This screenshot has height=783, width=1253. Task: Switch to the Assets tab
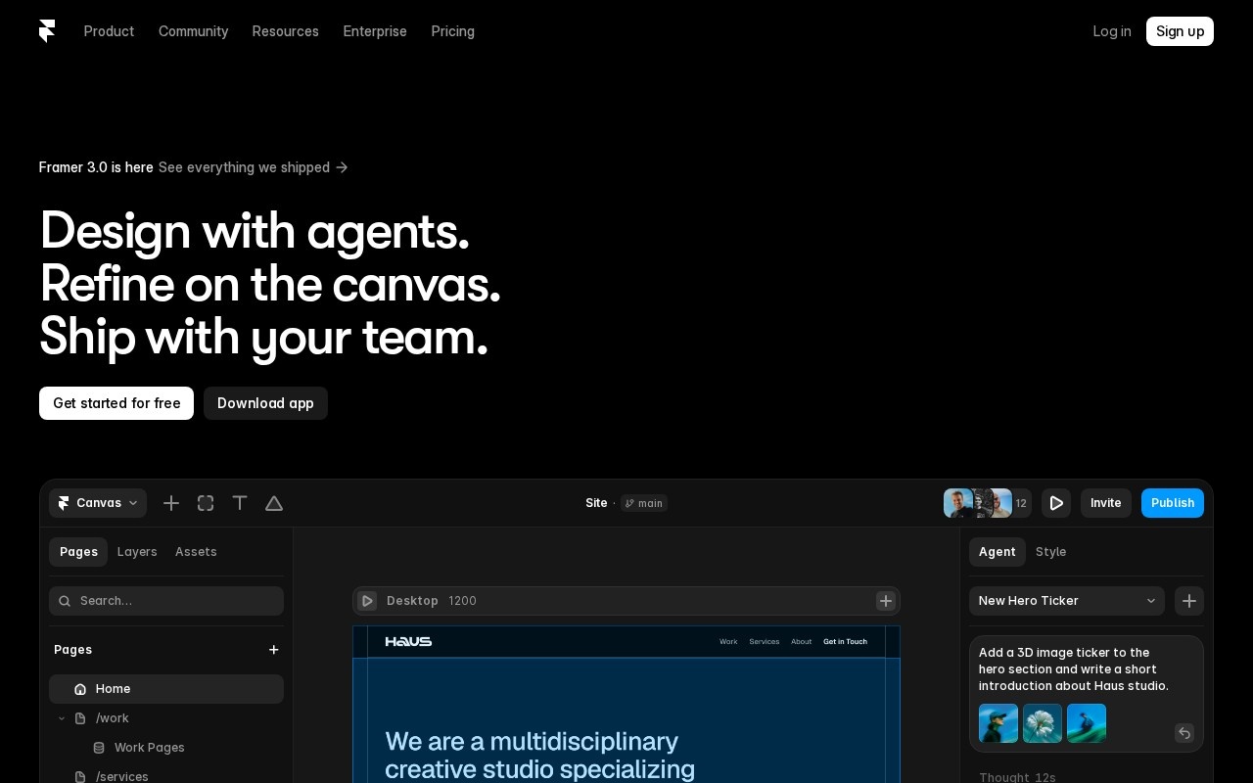click(196, 552)
